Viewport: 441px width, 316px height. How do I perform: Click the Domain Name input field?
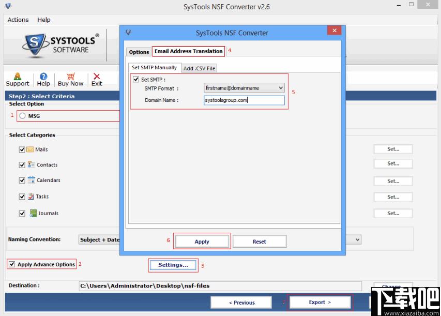click(244, 100)
